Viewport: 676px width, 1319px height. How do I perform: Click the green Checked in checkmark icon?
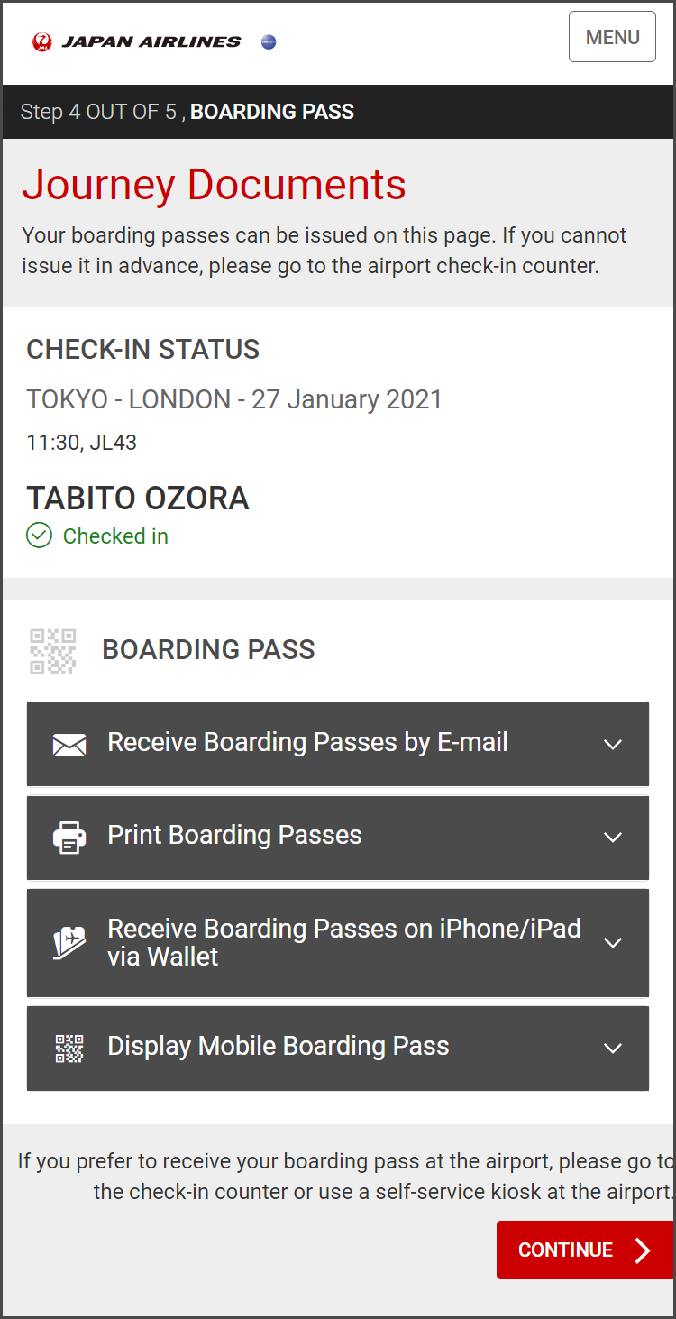[x=38, y=536]
